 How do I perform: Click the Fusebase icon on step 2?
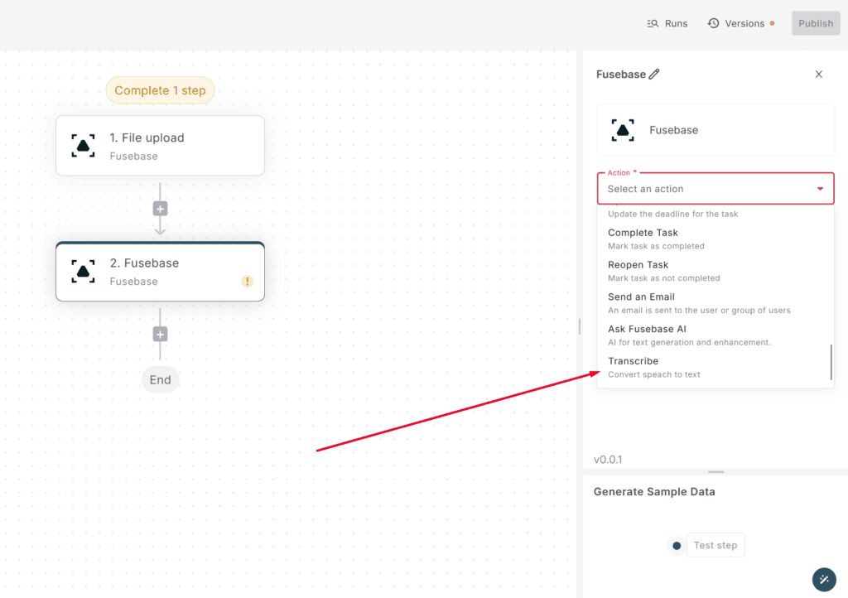coord(84,272)
